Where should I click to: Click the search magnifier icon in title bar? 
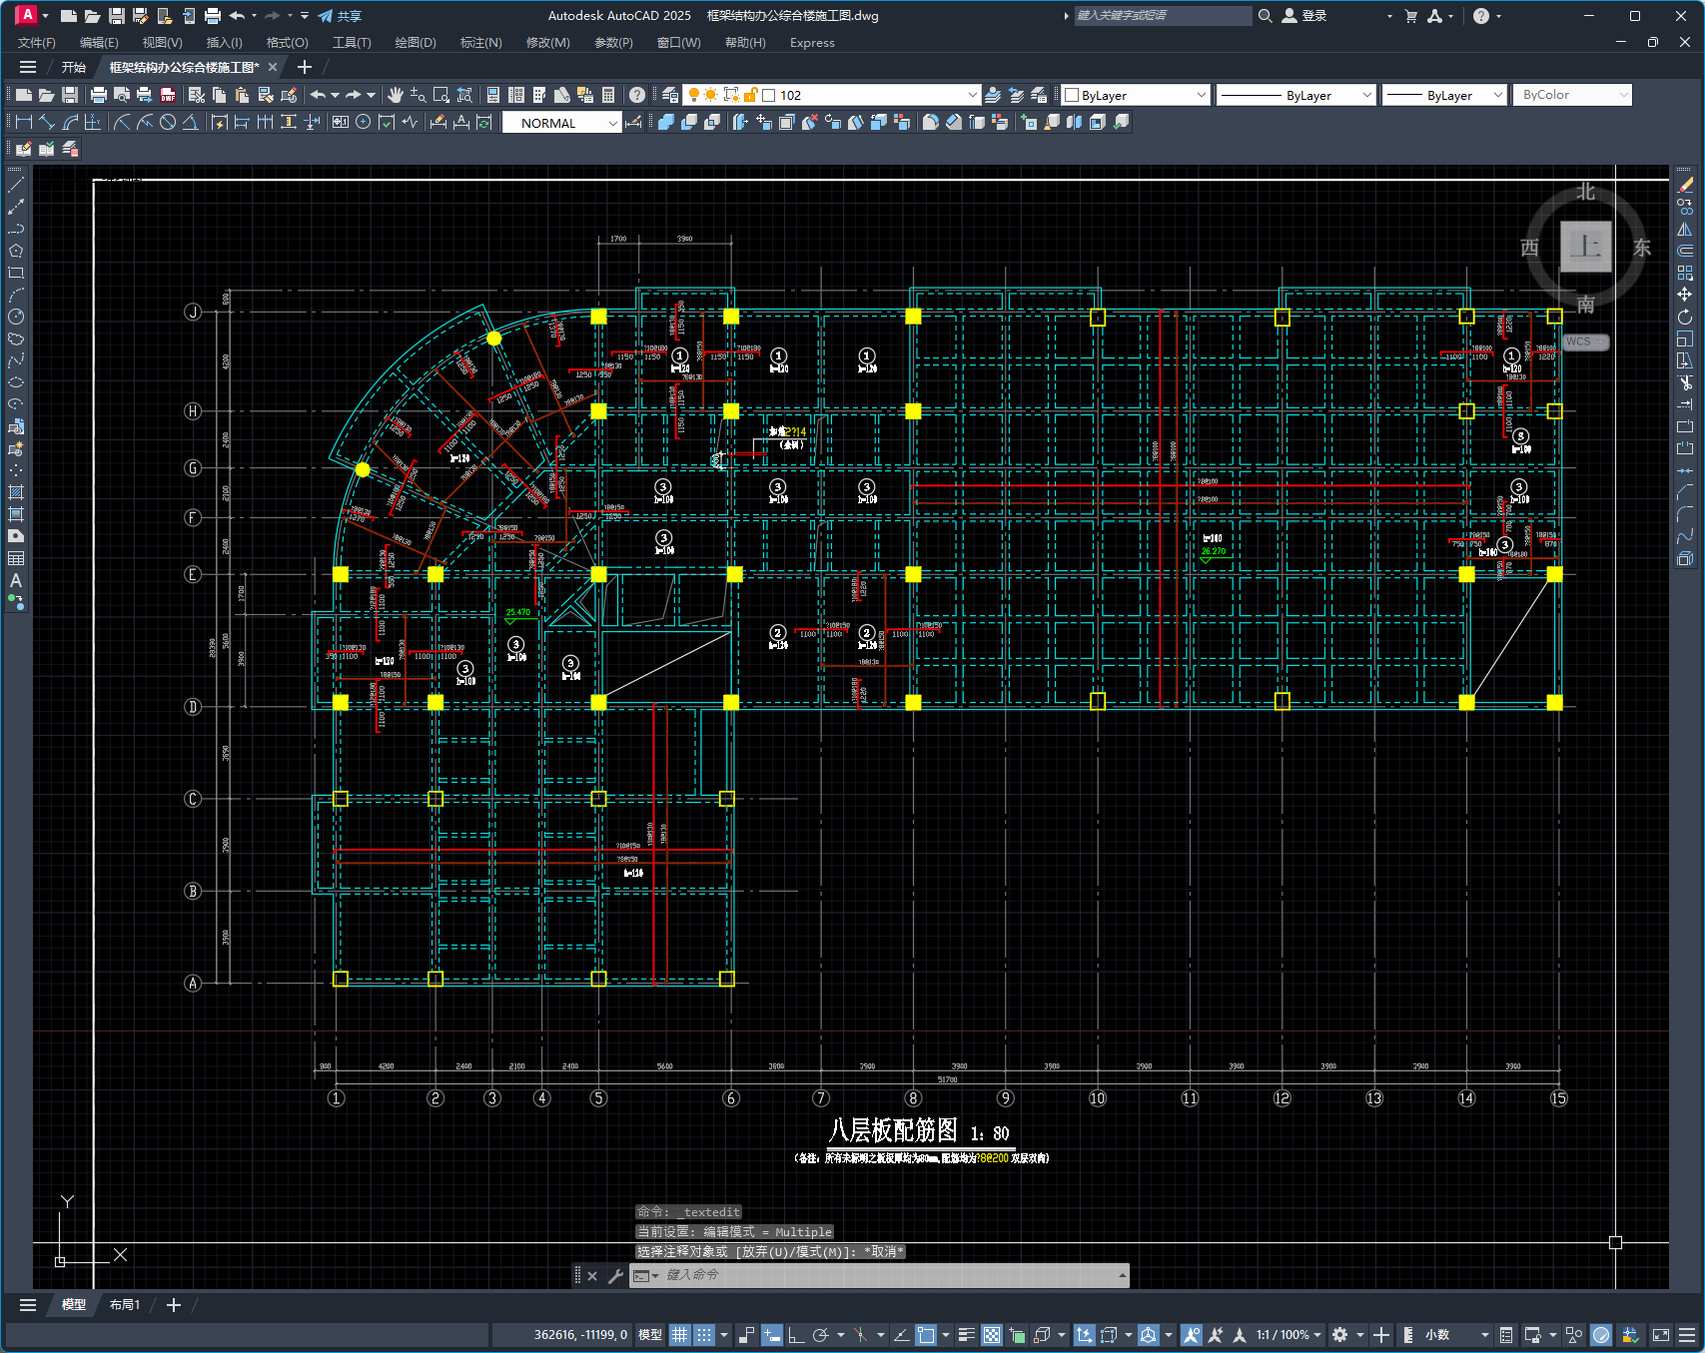(1265, 16)
